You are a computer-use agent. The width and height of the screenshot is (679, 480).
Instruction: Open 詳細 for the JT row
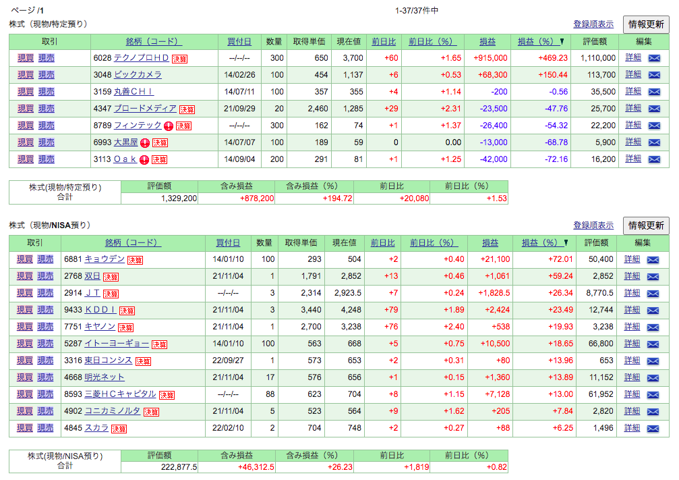pos(632,293)
